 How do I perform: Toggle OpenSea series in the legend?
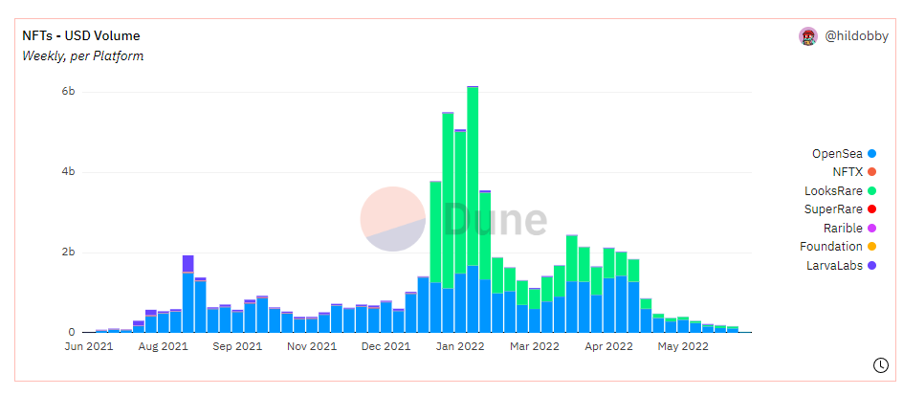pos(844,154)
